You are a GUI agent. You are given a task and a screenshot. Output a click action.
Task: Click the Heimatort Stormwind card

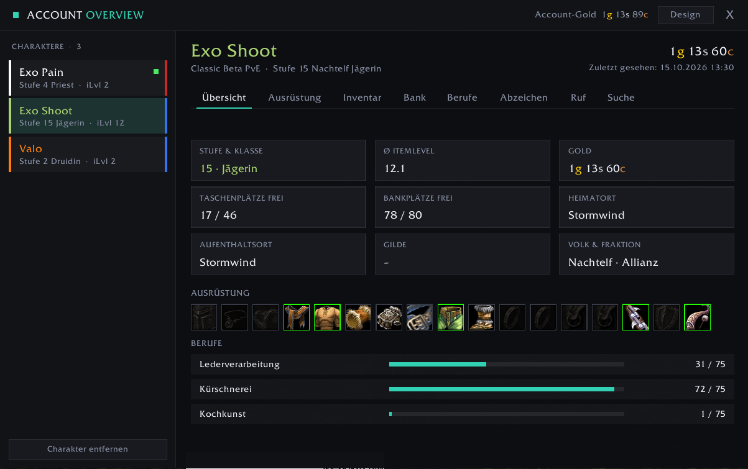pyautogui.click(x=647, y=207)
